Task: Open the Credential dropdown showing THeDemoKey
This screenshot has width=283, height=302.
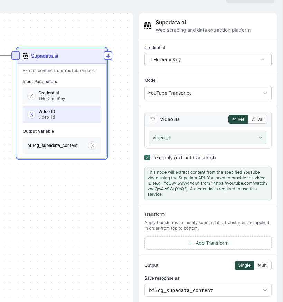Action: click(208, 60)
